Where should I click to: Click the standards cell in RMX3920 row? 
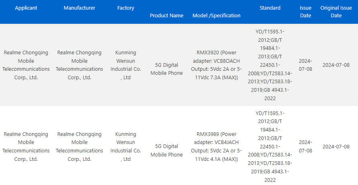(270, 65)
